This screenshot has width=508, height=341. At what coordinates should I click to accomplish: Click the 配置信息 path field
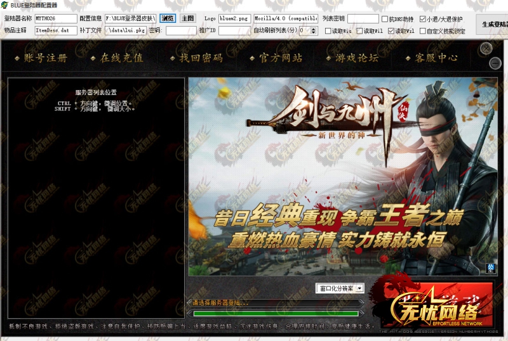pos(131,19)
